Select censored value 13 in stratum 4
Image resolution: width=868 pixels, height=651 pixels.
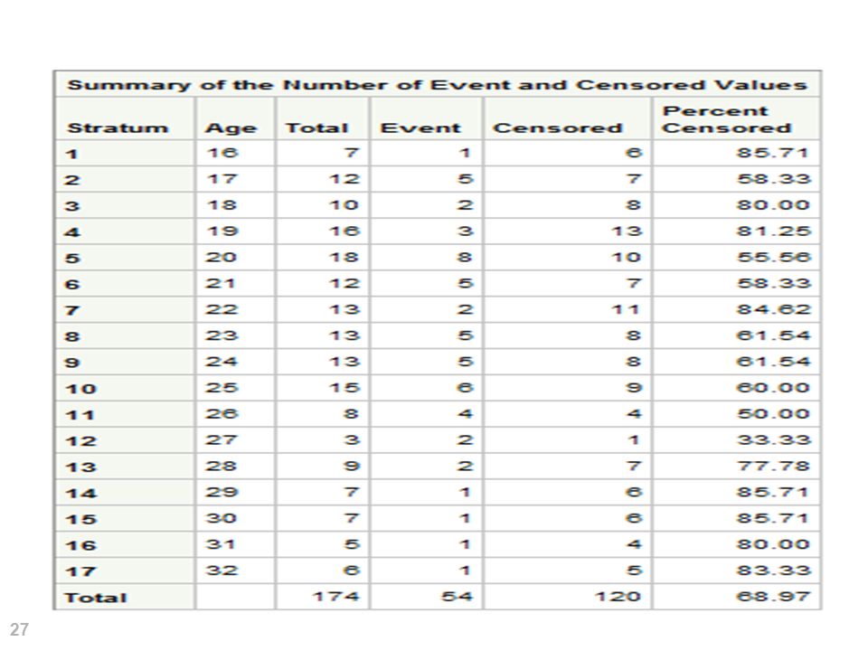click(626, 231)
